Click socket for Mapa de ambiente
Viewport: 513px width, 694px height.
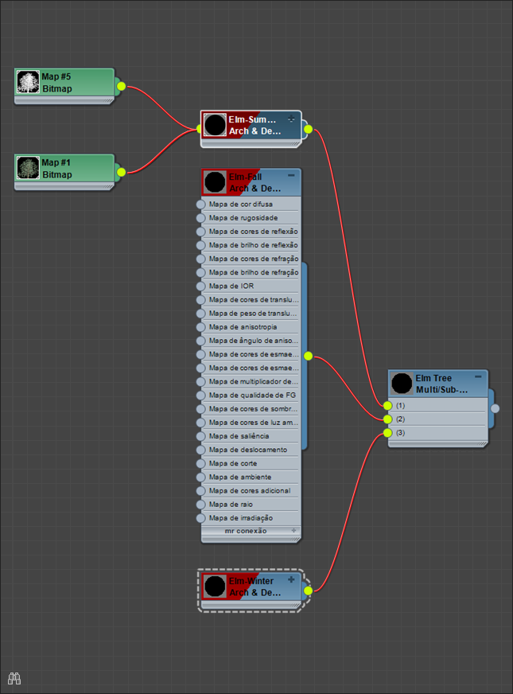200,478
